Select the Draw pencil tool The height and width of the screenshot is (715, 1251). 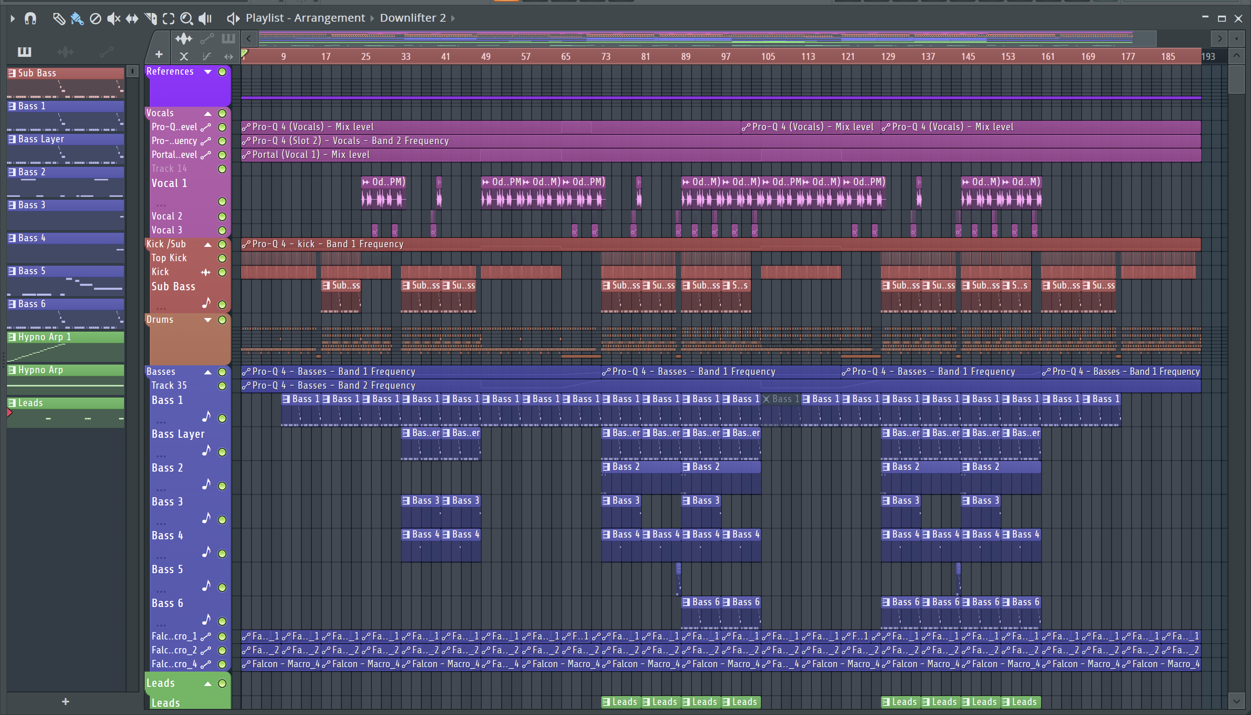59,19
